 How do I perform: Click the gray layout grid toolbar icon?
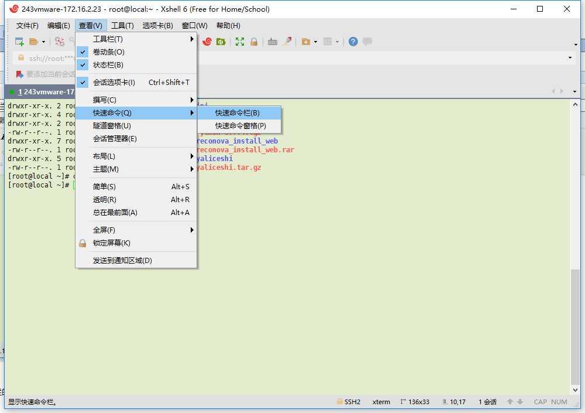(328, 42)
